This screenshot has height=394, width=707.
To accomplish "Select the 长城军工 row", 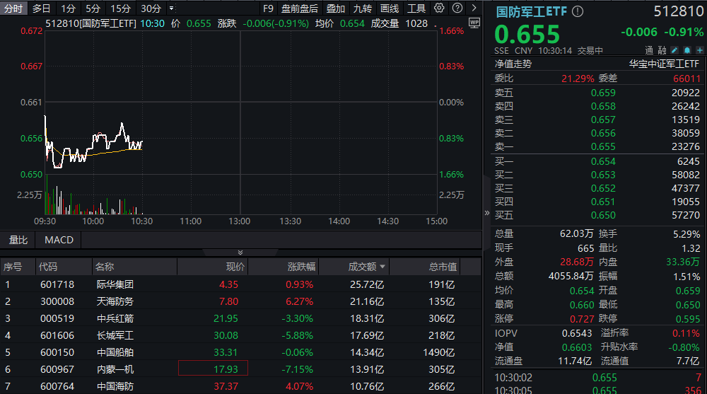I will (x=240, y=335).
